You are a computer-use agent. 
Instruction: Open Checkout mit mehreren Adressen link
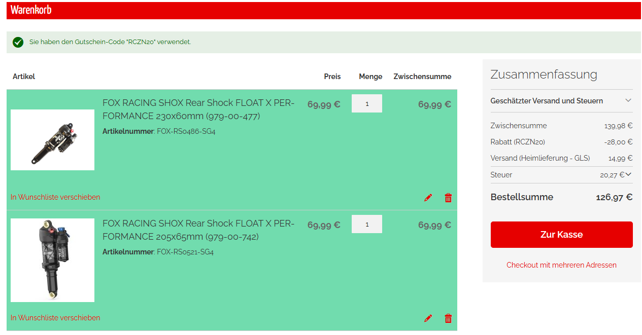point(561,265)
